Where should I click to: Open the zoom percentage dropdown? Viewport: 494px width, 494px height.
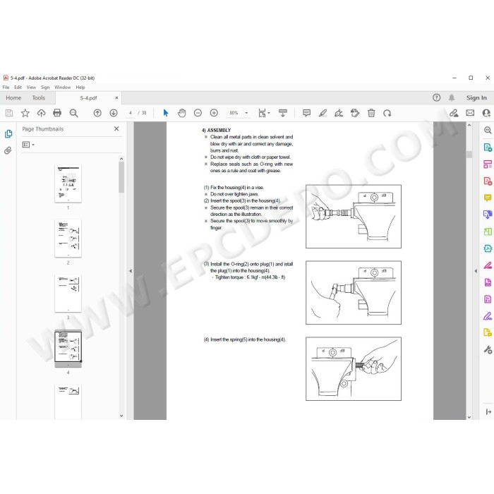point(246,113)
